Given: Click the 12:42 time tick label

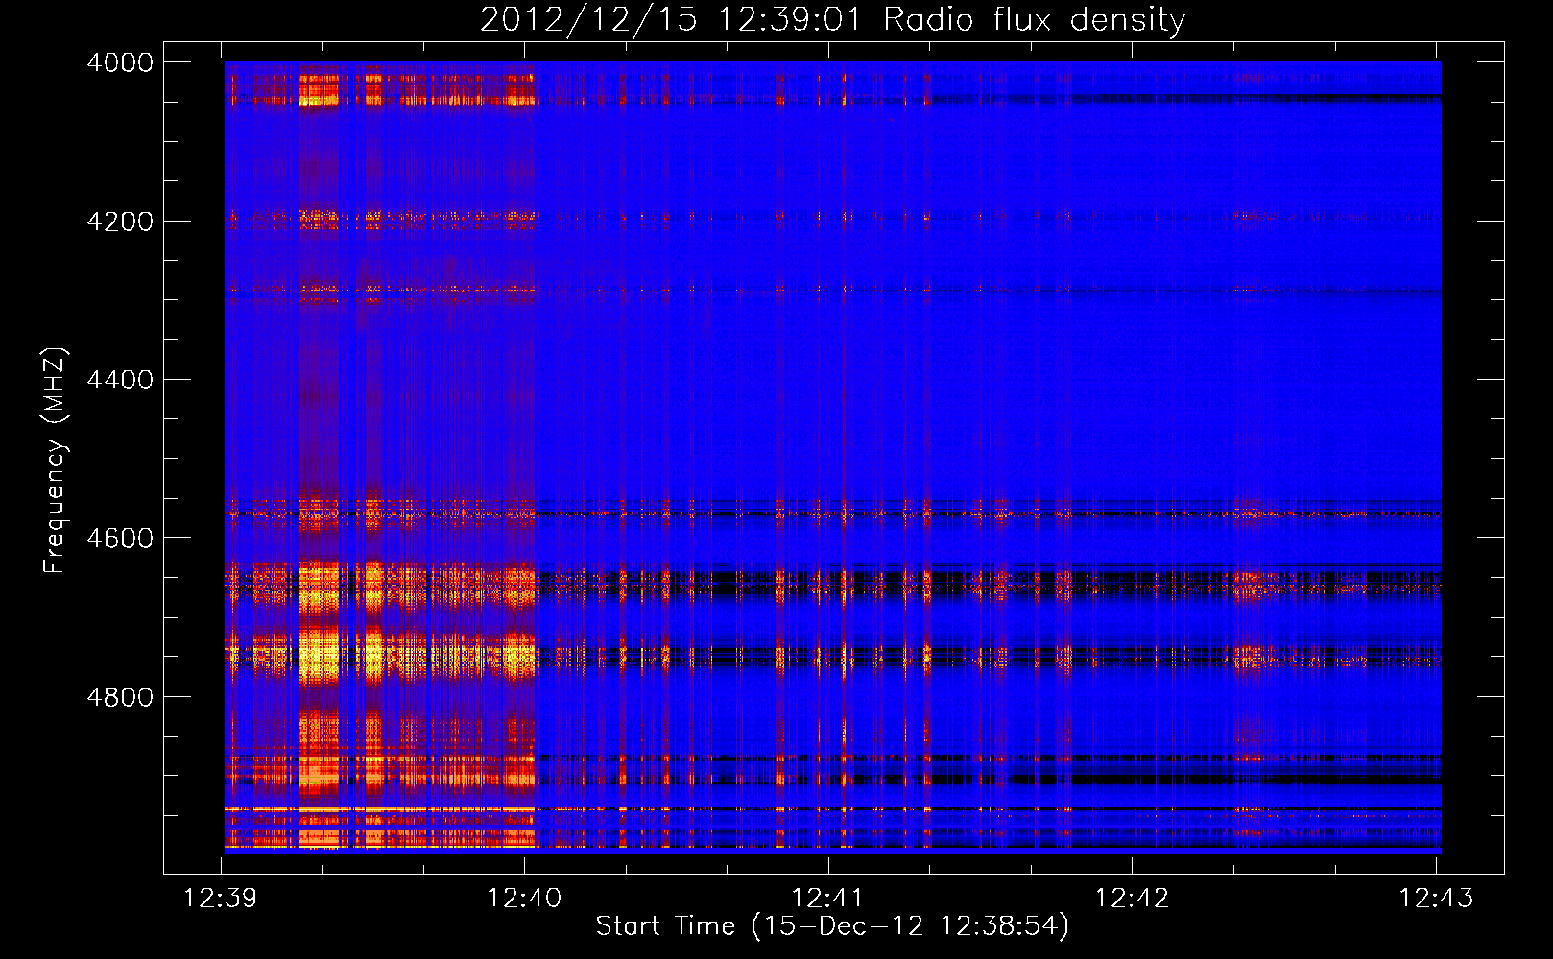Looking at the screenshot, I should point(1132,898).
